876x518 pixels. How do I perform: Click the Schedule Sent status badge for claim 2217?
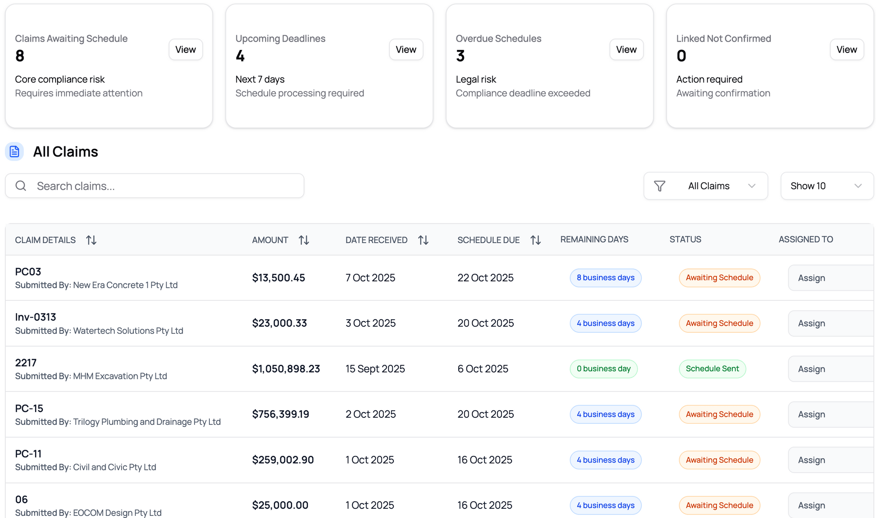(x=712, y=369)
